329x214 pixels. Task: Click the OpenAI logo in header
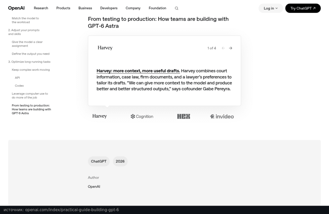(16, 8)
